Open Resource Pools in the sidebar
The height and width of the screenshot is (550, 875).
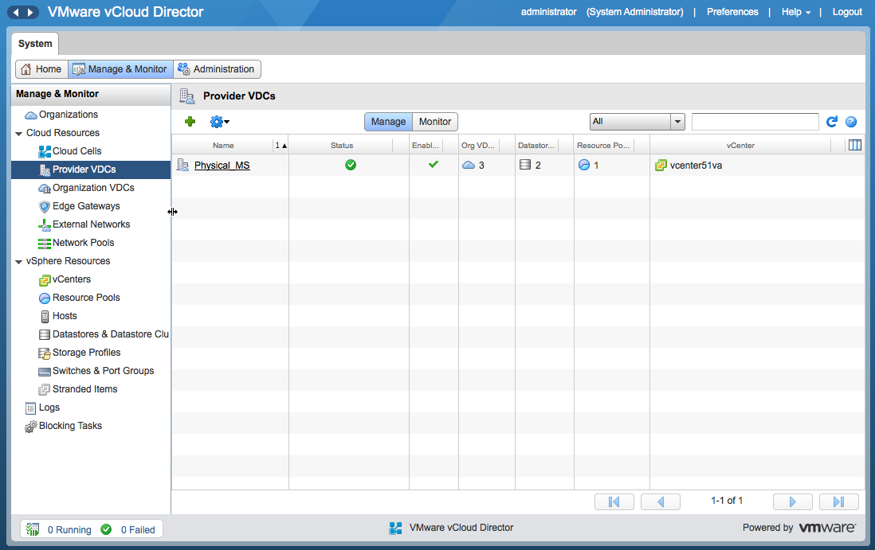[x=86, y=298]
